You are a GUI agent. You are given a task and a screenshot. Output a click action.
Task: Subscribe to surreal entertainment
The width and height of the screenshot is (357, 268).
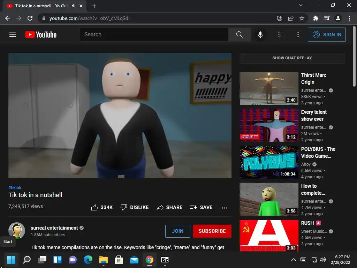(212, 231)
